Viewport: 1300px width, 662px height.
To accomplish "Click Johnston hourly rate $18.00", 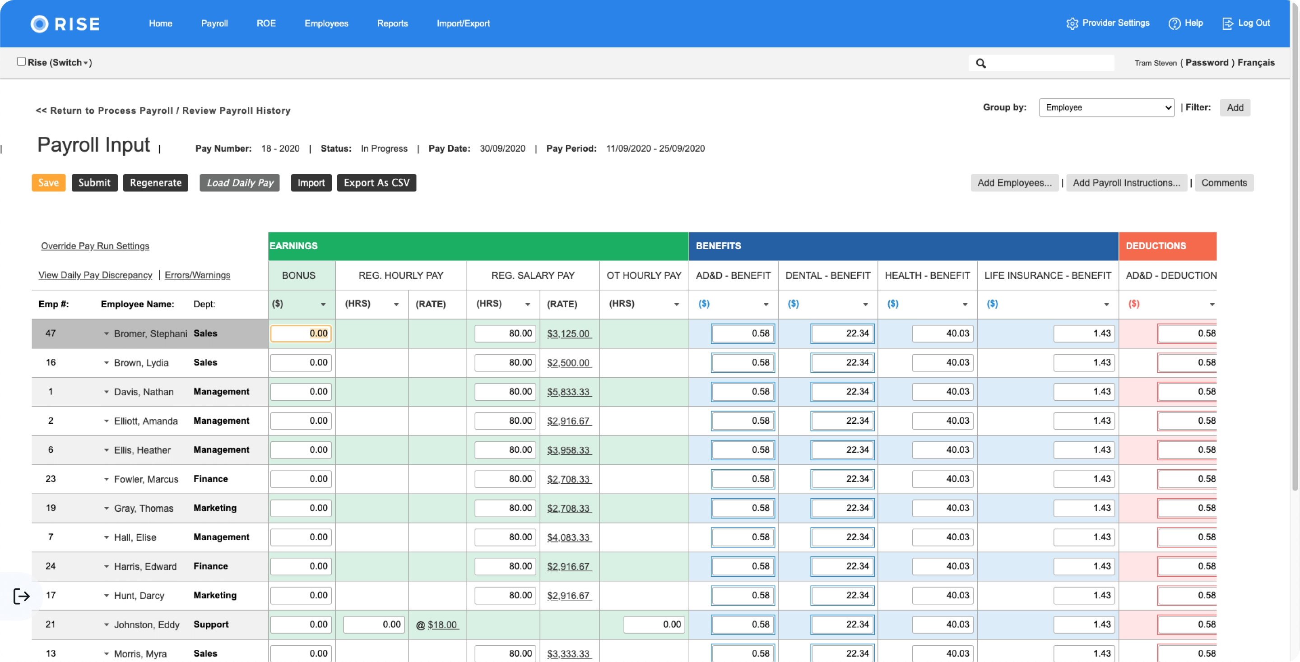I will point(442,625).
